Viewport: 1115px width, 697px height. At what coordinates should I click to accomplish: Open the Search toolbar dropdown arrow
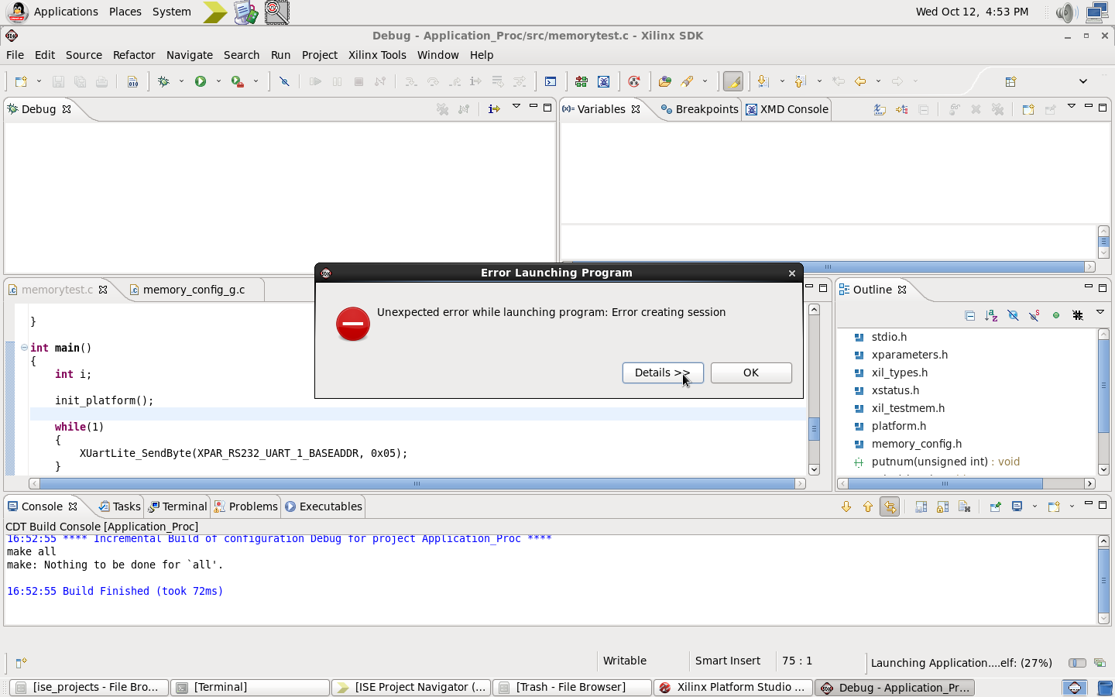tap(705, 81)
